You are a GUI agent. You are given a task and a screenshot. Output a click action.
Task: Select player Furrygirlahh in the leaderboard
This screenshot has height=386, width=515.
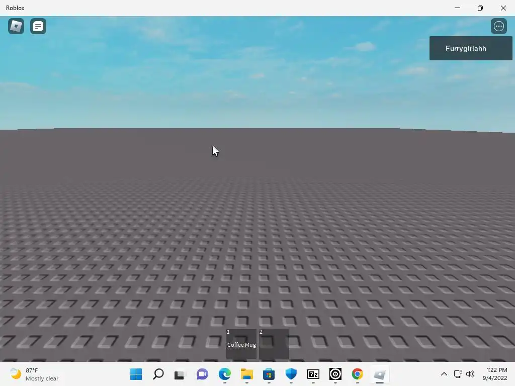(471, 48)
